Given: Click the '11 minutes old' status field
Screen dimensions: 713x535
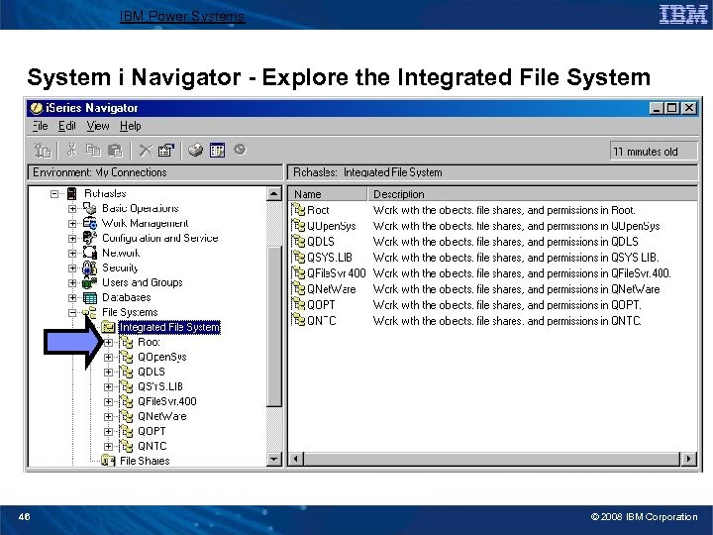Looking at the screenshot, I should pyautogui.click(x=653, y=152).
